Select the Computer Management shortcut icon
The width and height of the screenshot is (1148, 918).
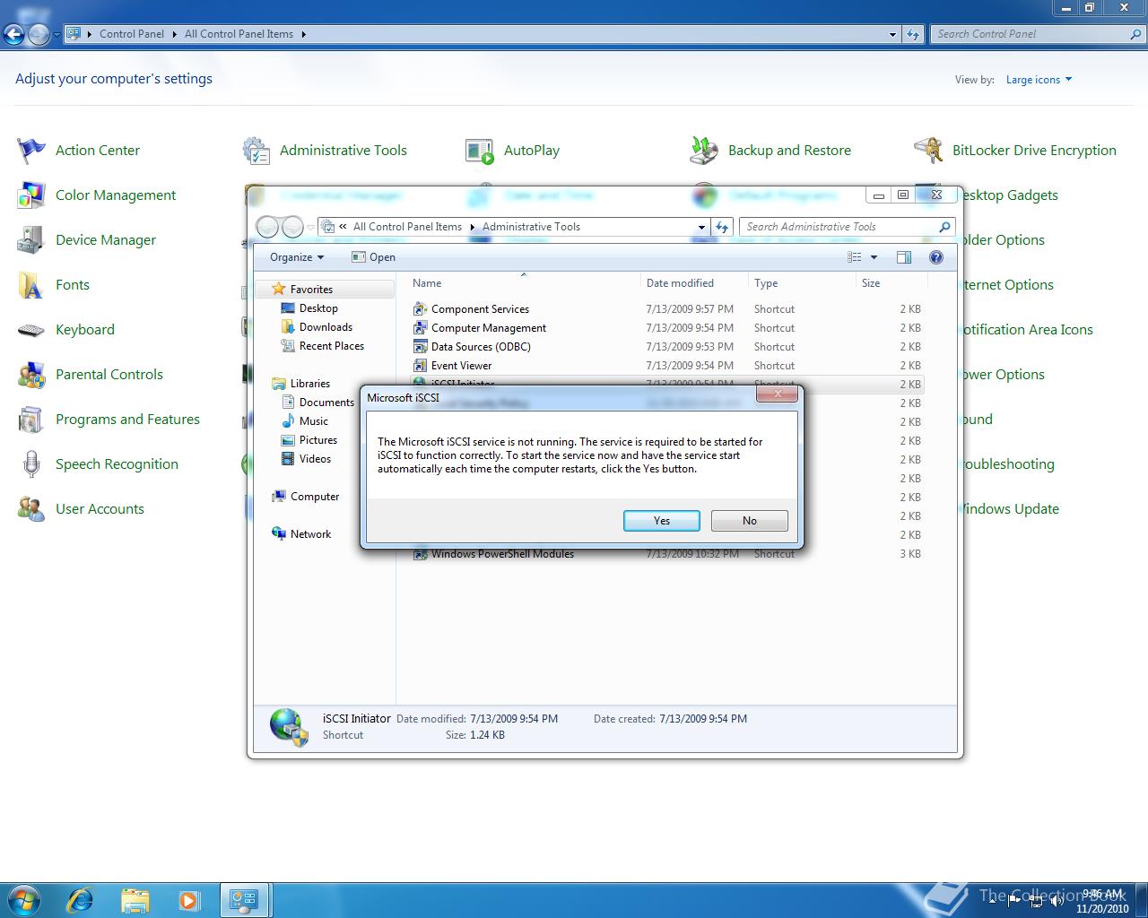click(420, 328)
